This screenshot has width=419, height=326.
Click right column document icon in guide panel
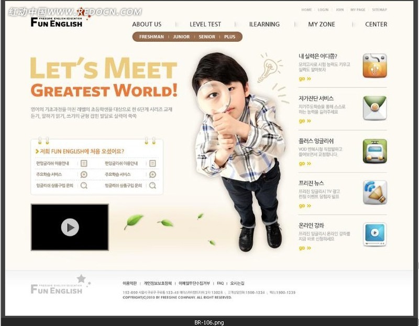[x=152, y=164]
